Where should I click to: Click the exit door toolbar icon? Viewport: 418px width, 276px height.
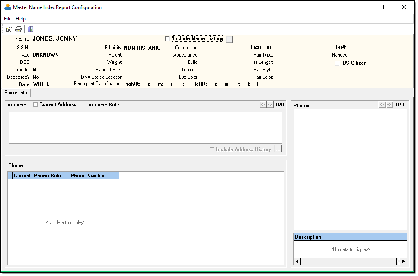click(x=30, y=29)
